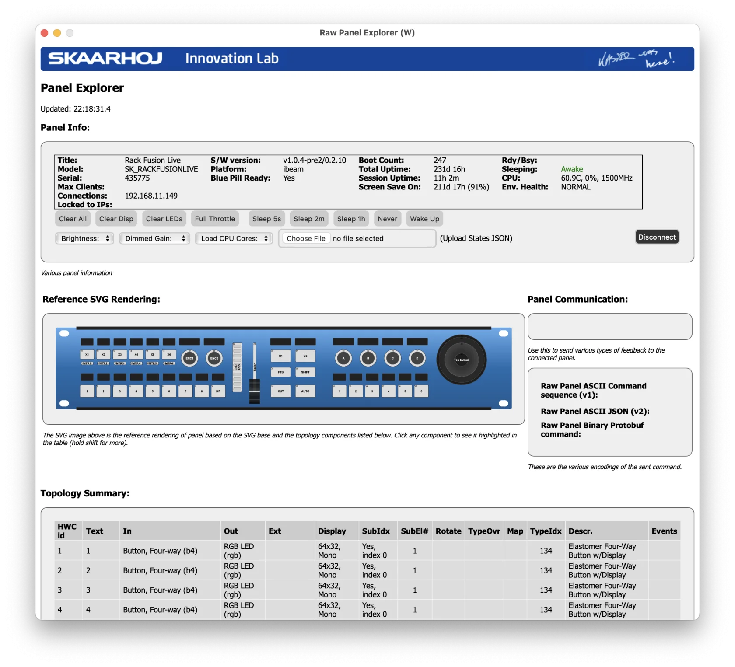Click the SHIFT button component
The height and width of the screenshot is (667, 735).
click(x=305, y=372)
